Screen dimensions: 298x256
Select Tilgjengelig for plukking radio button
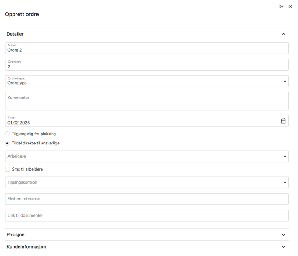click(7, 134)
